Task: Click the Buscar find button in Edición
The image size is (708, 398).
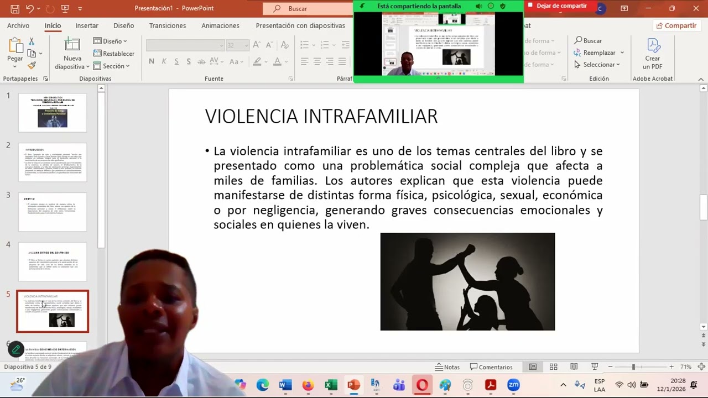Action: point(588,40)
